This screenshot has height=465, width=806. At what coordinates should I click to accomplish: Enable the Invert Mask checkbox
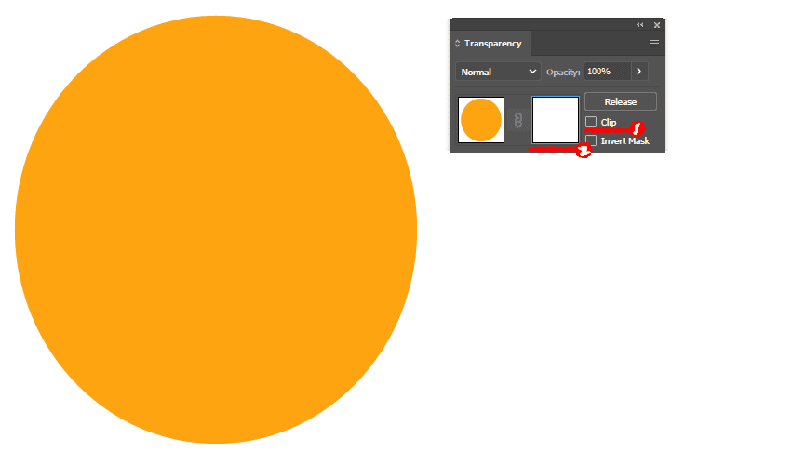coord(591,140)
